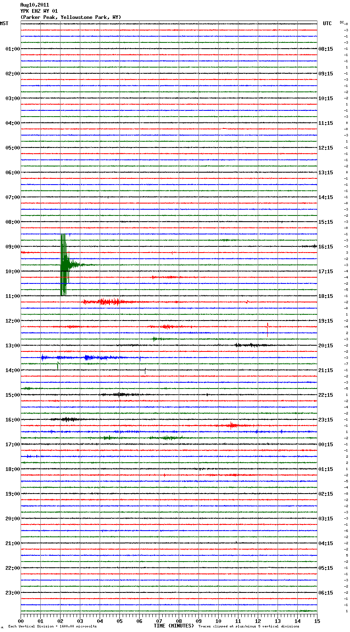
Task: Click the 16:15 UTC time label
Action: click(326, 247)
